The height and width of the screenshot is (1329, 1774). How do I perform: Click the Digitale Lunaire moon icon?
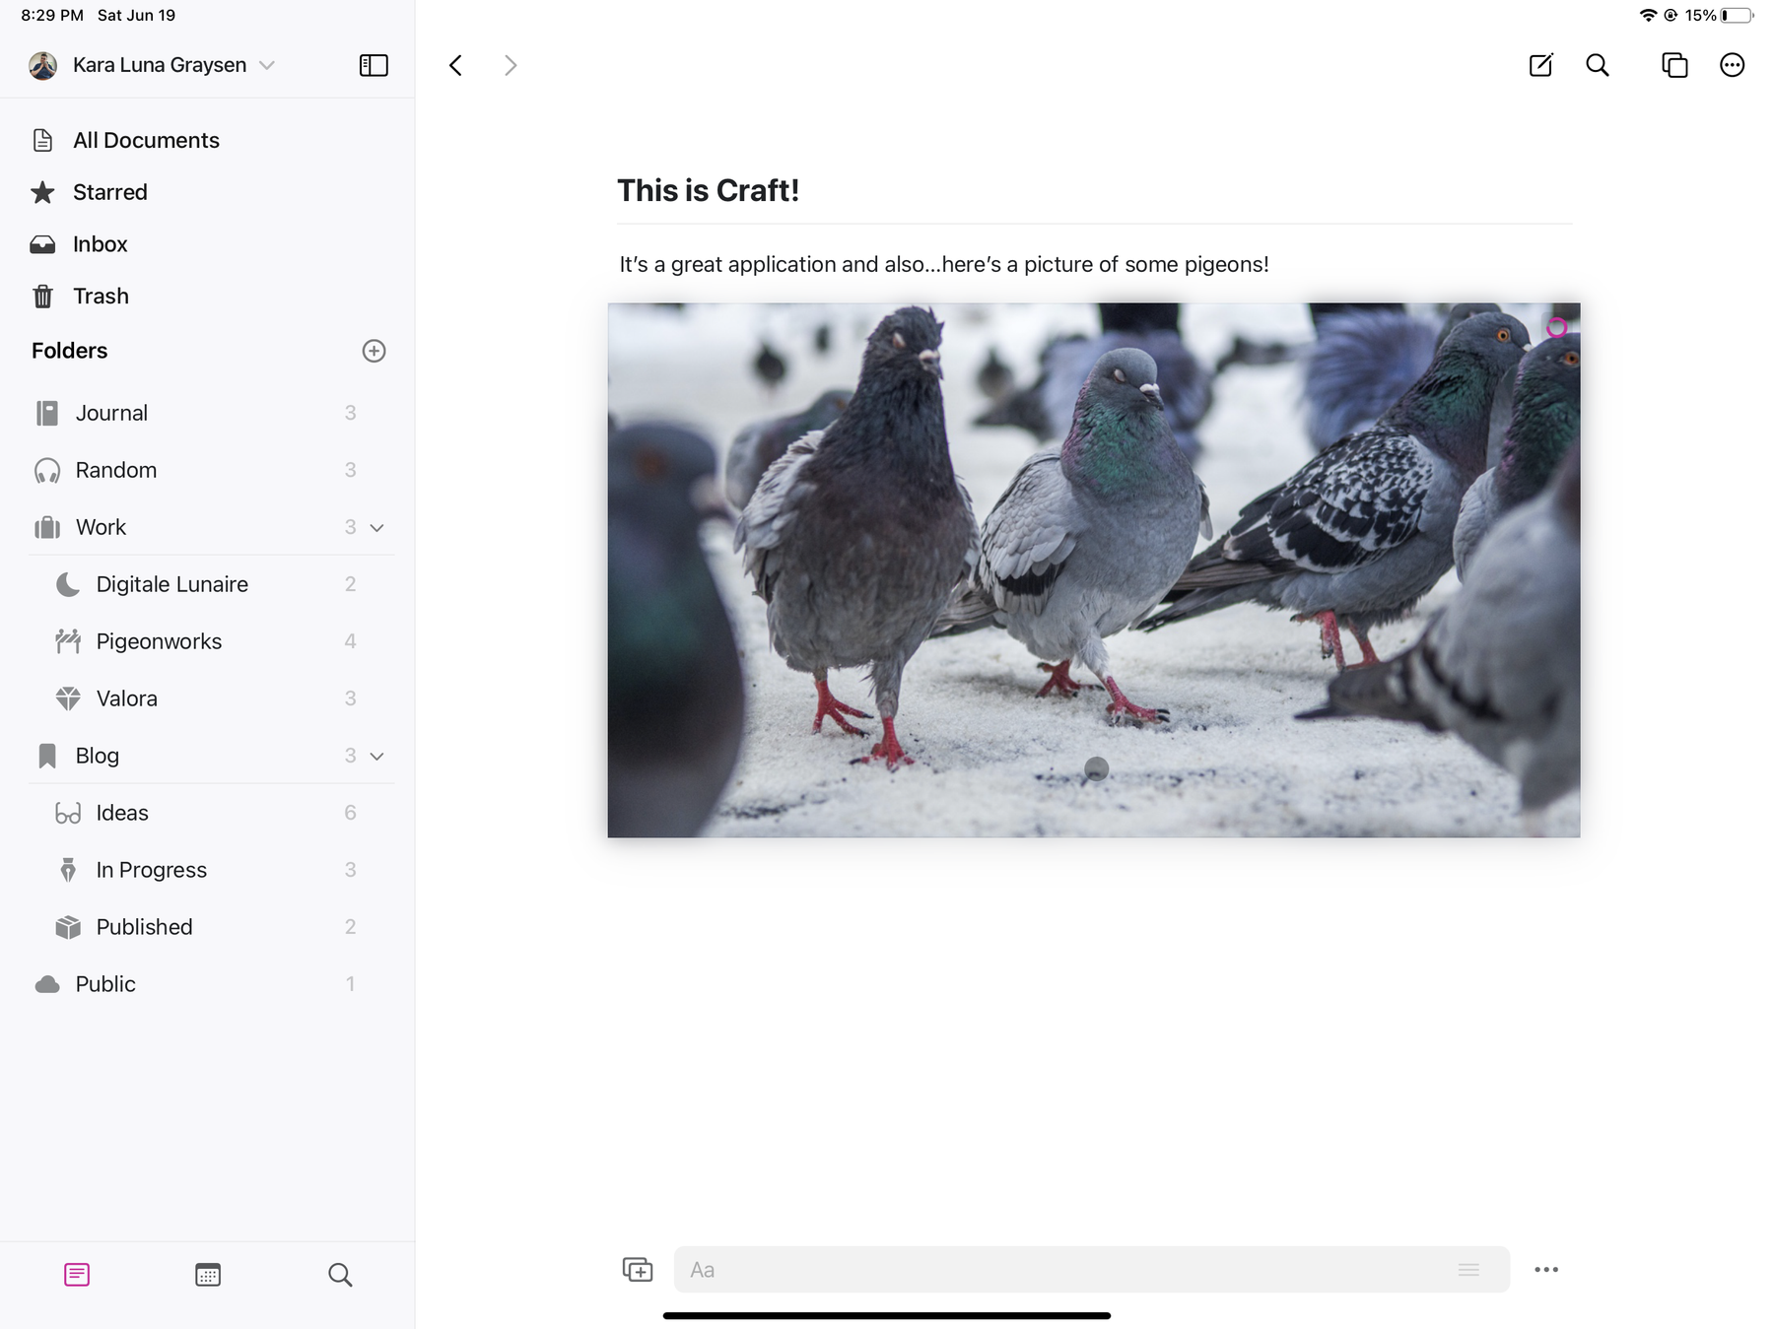(x=68, y=584)
